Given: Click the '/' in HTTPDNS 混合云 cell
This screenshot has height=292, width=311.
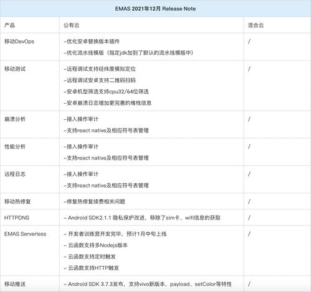Looking at the screenshot, I should 249,217.
